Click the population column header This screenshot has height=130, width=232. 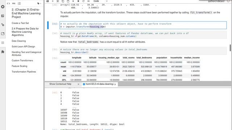tap(162, 58)
